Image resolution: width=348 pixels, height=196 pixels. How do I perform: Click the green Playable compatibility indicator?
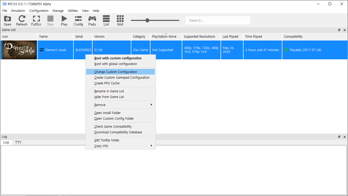286,50
